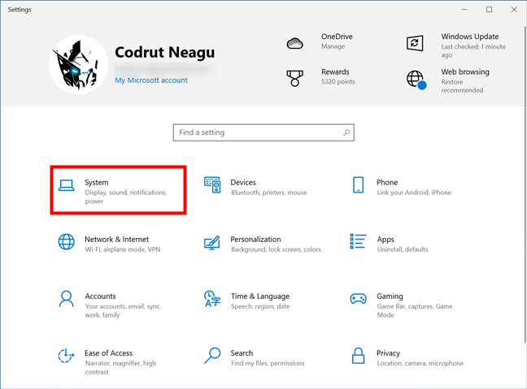
Task: Click the Web browsing globe icon
Action: [416, 80]
